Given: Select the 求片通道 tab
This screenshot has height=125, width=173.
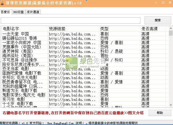Looking at the screenshot, I should coord(33,12).
